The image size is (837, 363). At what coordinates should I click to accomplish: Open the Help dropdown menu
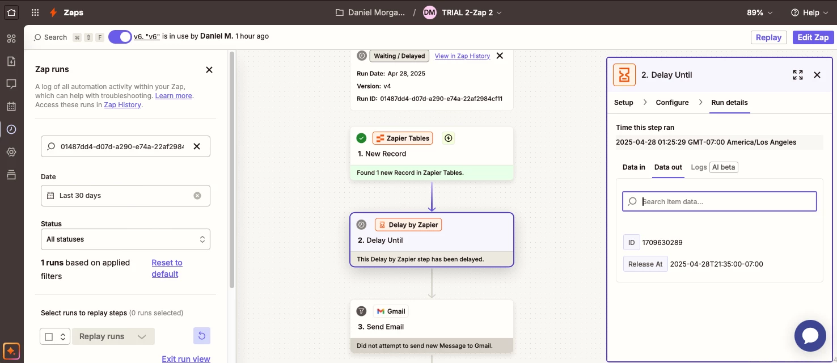pos(810,12)
